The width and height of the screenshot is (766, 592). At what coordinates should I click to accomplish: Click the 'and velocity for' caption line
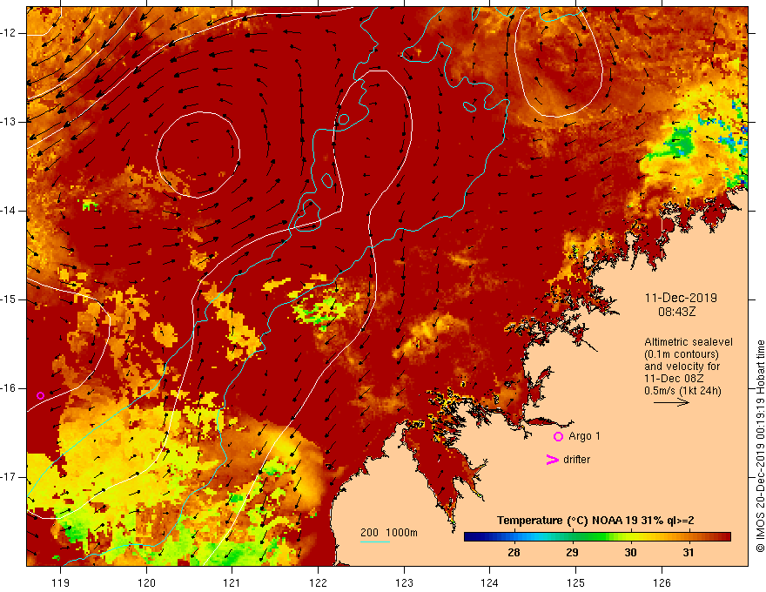click(682, 367)
